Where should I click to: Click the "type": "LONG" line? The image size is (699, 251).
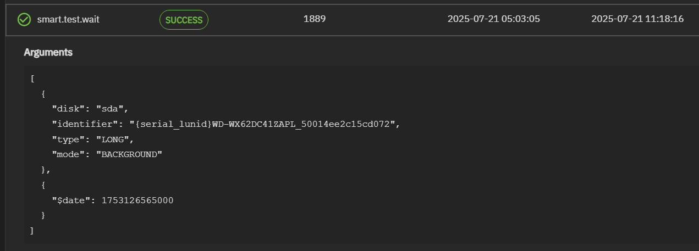click(x=93, y=140)
